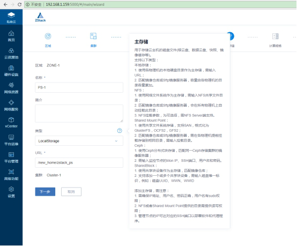Open the vCenter sidebar icon
Screen dimensions: 297x246
click(x=11, y=120)
